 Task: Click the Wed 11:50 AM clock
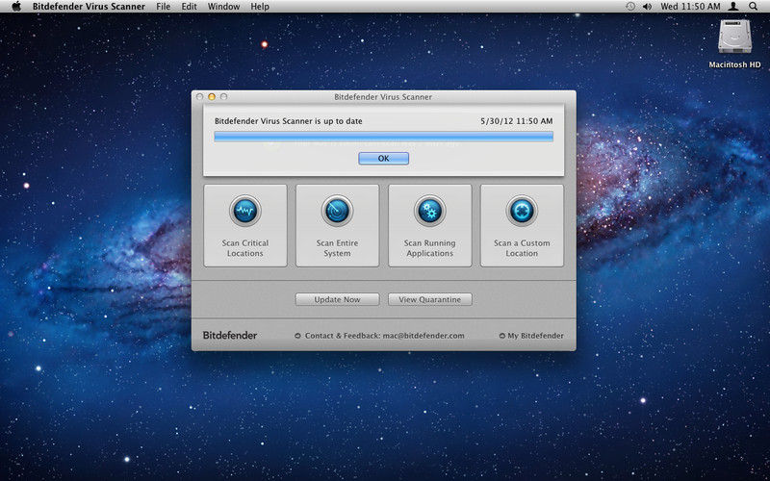[690, 7]
